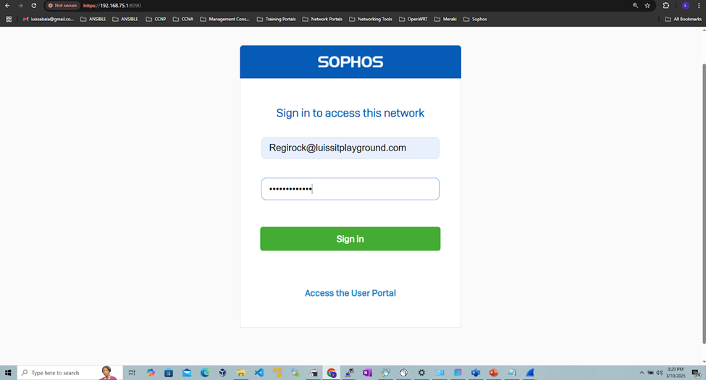Open the apps grid in the bookmarks bar
The width and height of the screenshot is (706, 380).
[9, 19]
